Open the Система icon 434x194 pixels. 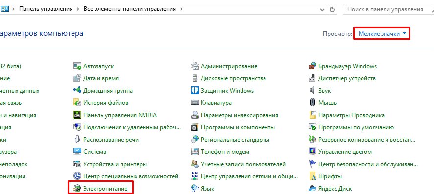(x=77, y=152)
